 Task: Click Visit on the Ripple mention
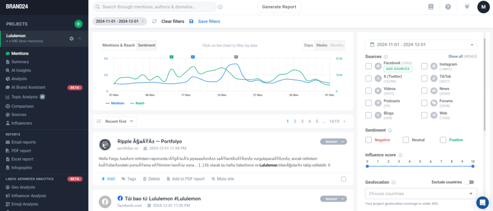click(x=108, y=179)
